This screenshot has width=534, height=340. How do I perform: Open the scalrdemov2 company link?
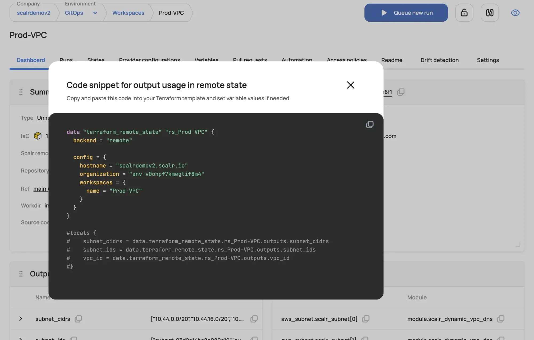click(x=34, y=13)
